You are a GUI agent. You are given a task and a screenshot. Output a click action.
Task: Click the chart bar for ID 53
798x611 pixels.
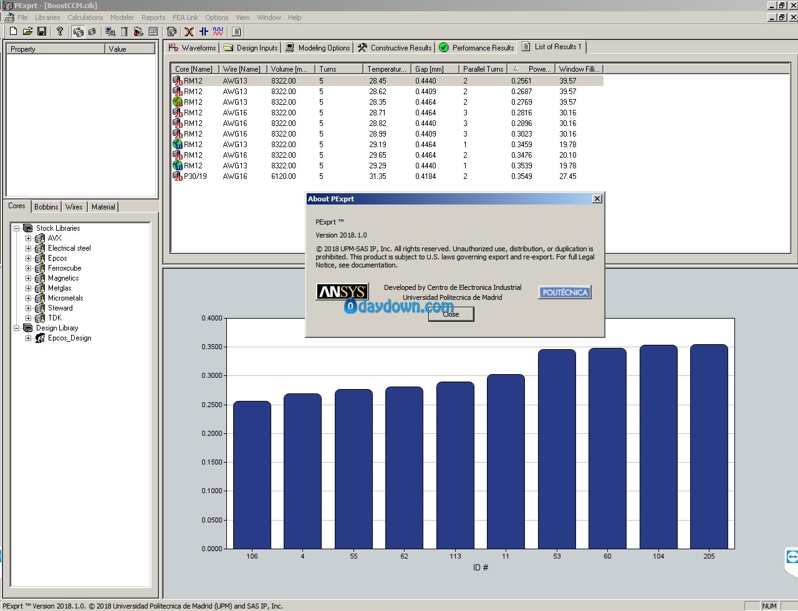[557, 449]
